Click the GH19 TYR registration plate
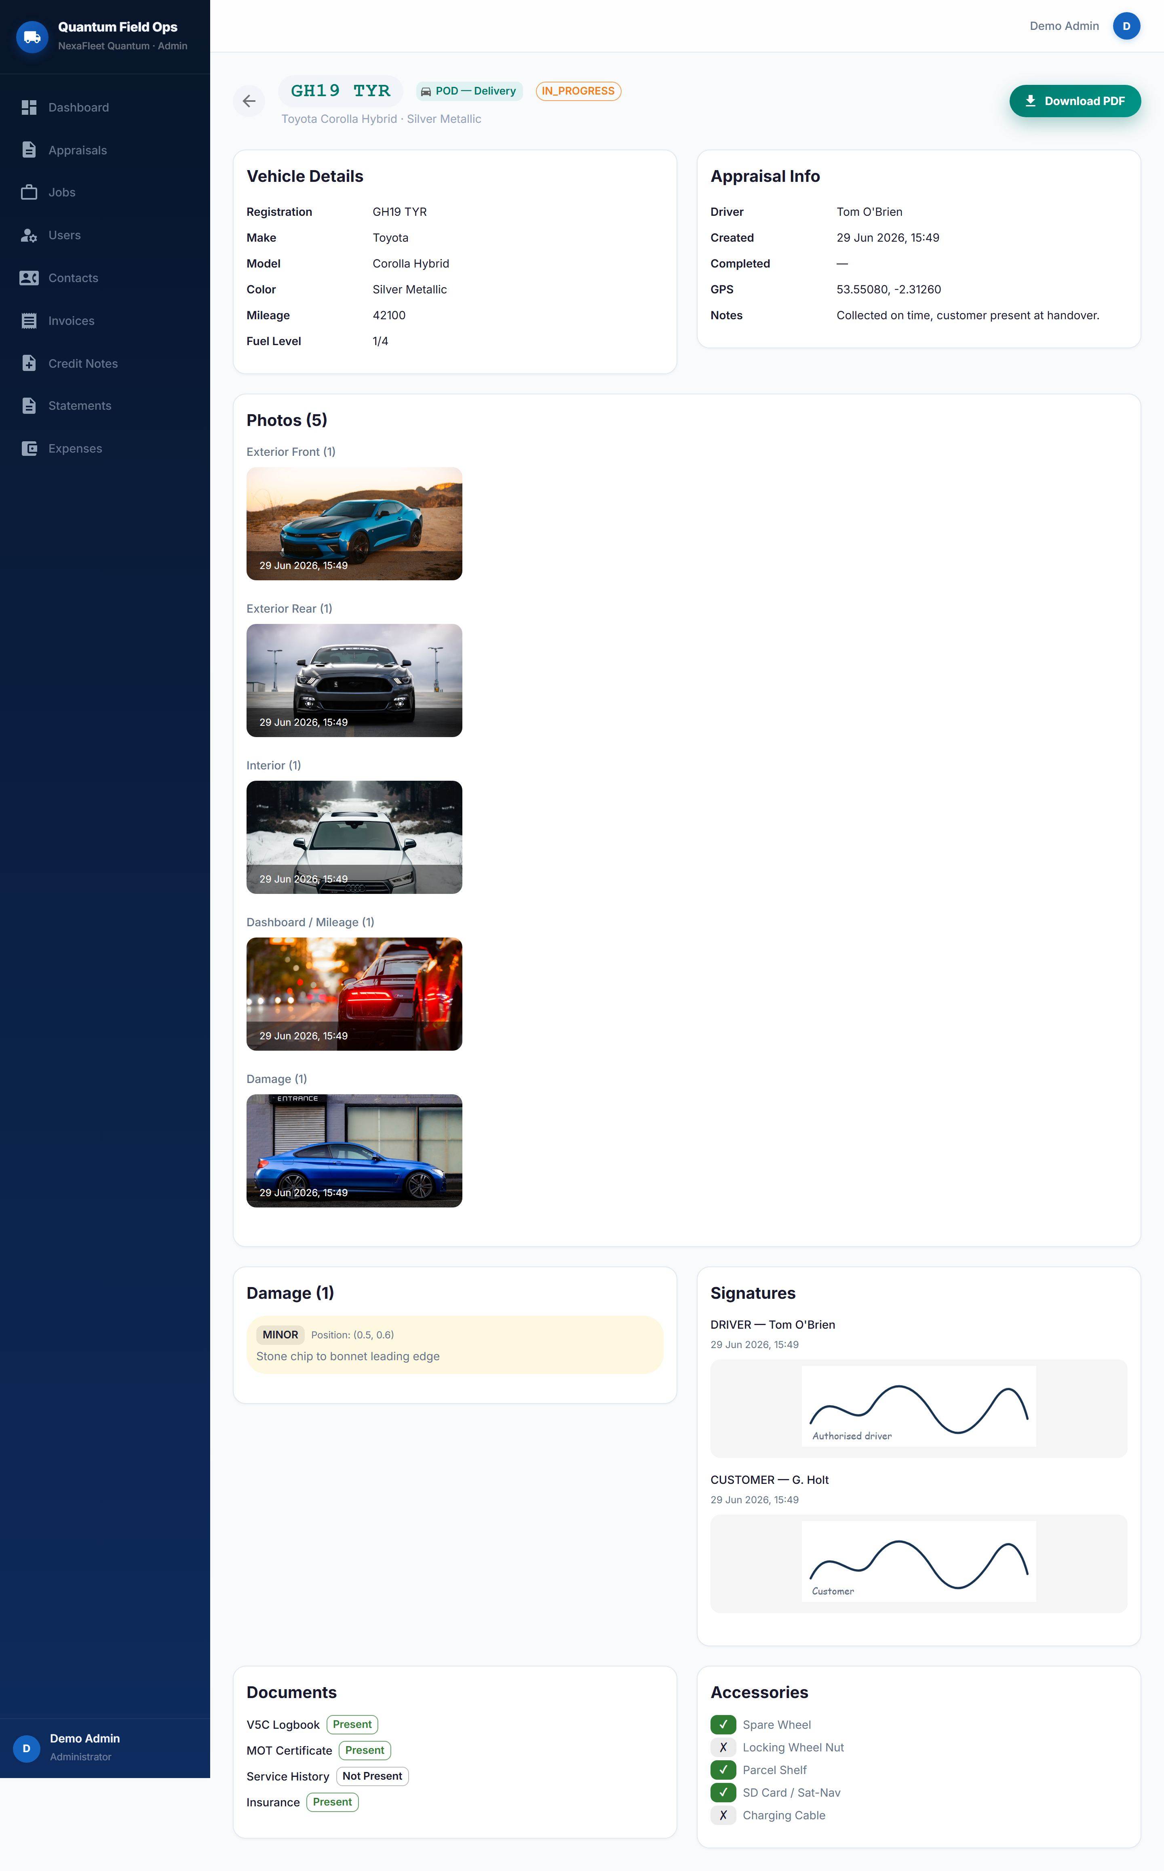This screenshot has width=1164, height=1871. click(x=340, y=91)
